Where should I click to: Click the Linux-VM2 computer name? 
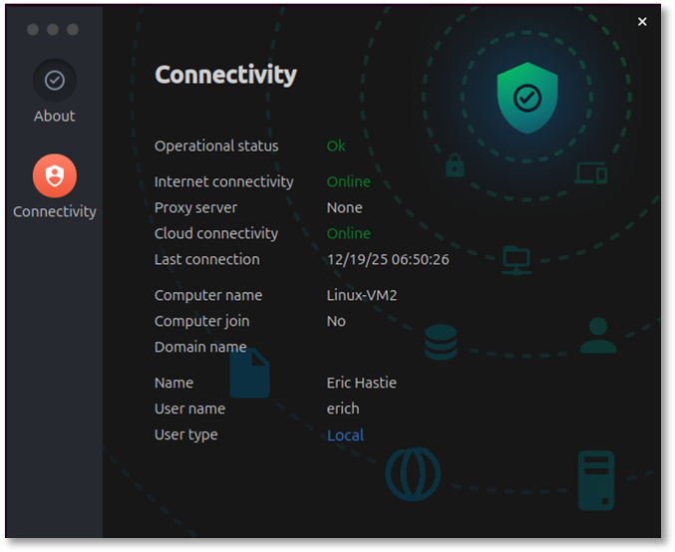tap(361, 295)
